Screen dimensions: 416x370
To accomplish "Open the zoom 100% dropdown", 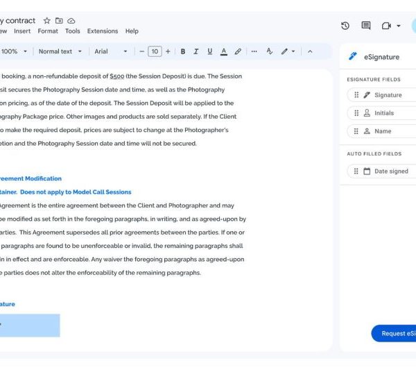I will tap(14, 51).
